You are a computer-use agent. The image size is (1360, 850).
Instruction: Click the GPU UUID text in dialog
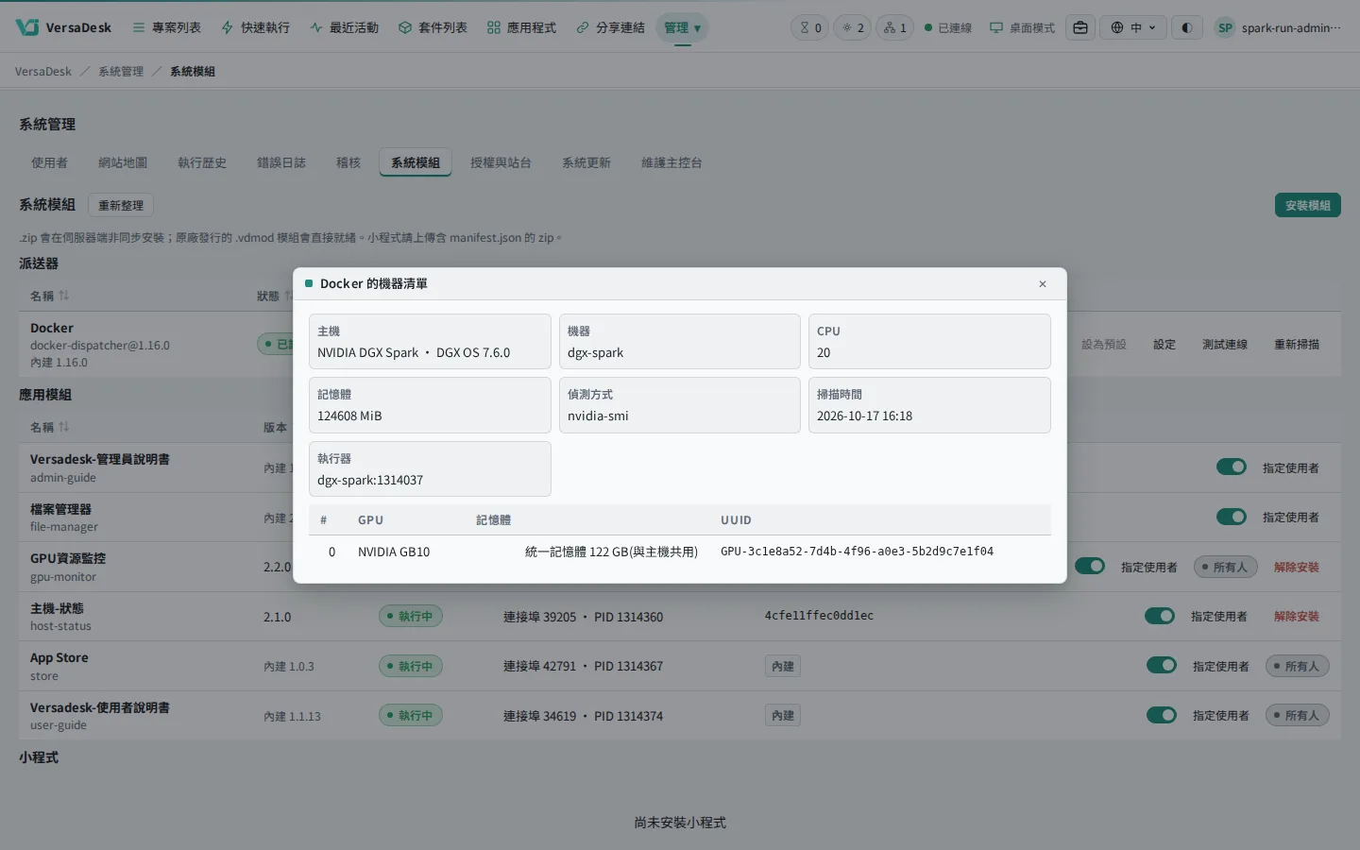(857, 552)
